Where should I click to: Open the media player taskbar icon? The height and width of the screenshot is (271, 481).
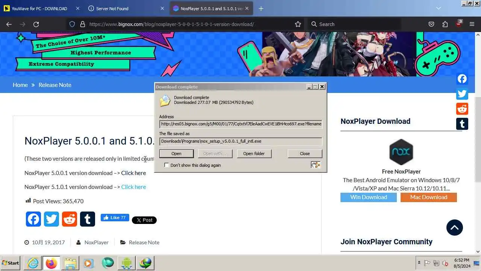pos(89,263)
